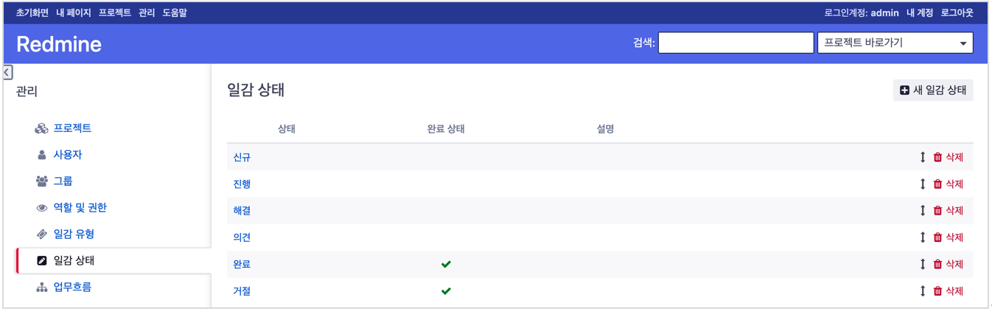Click the trash icon for 신규 status

(x=937, y=157)
